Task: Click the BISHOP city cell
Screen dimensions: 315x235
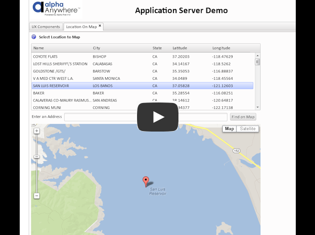Action: point(100,57)
